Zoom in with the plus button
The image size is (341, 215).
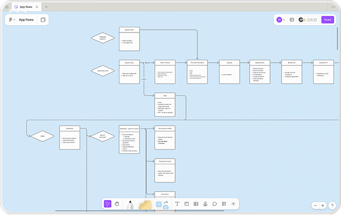[323, 205]
